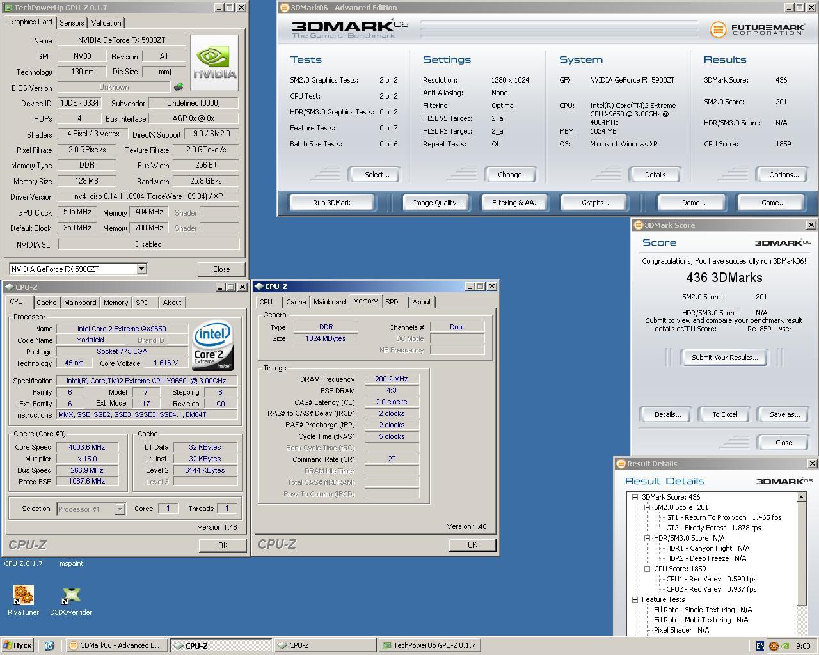Click the Result Details scrollbar up arrow
819x655 pixels.
tap(802, 497)
